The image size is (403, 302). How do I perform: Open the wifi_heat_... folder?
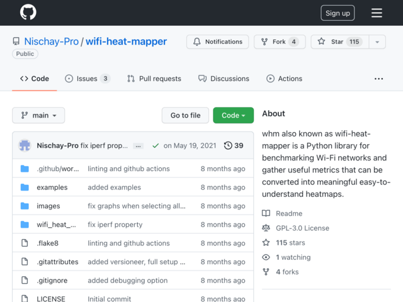coord(56,225)
